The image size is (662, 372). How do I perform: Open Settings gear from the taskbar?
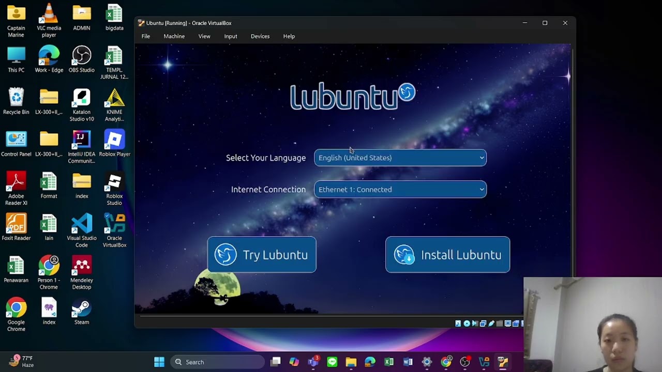427,362
